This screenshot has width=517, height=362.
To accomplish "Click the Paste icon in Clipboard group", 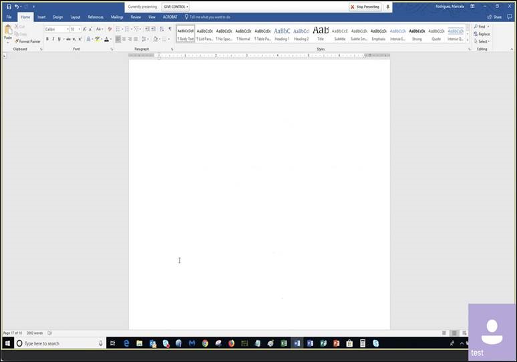I will [8, 31].
